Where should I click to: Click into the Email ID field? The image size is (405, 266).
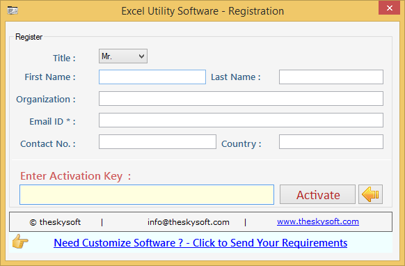click(x=241, y=120)
